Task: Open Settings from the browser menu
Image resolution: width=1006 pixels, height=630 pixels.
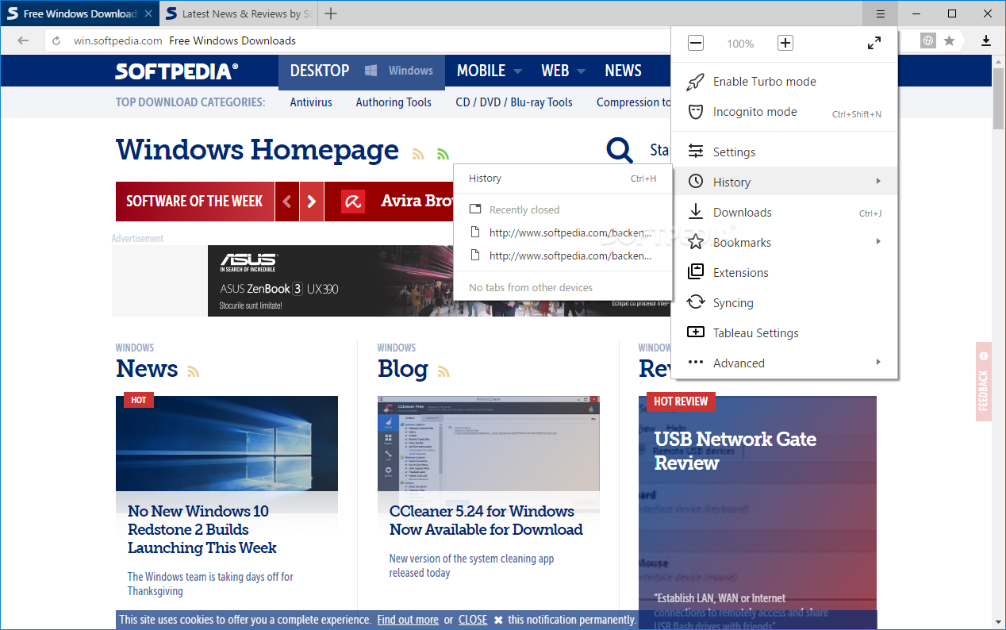Action: pyautogui.click(x=784, y=152)
